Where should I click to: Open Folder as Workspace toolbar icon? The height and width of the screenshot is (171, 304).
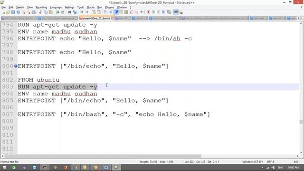[136, 12]
